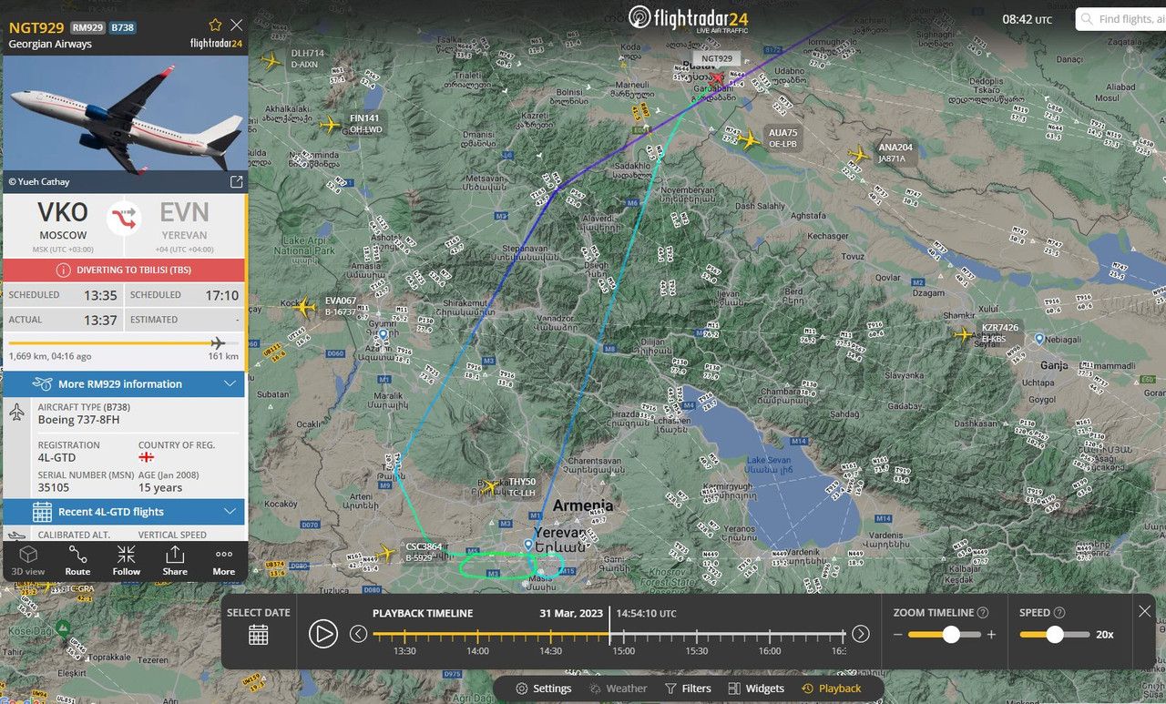Step the playback timeline backward
This screenshot has width=1166, height=704.
(x=359, y=634)
